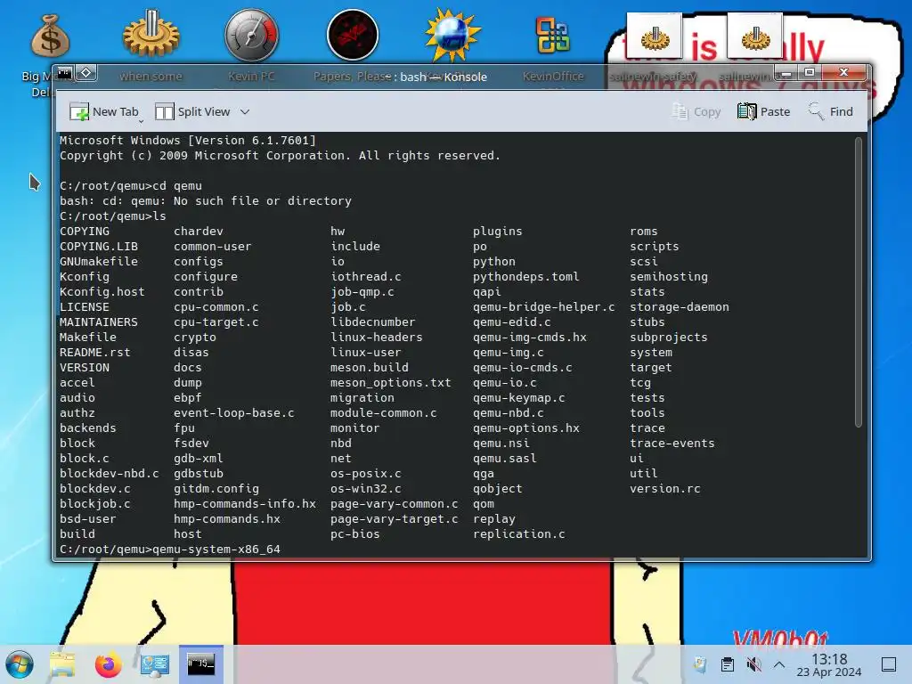This screenshot has width=912, height=684.
Task: Open the 'when some' gear desktop icon
Action: (151, 34)
